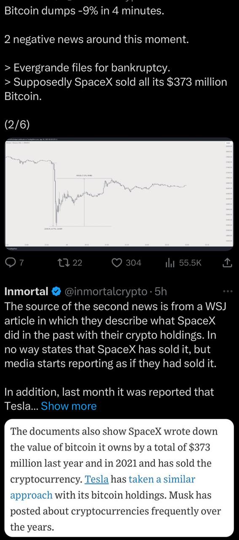The image size is (239, 540).
Task: Tap the 5h timestamp on the tweet
Action: [161, 292]
